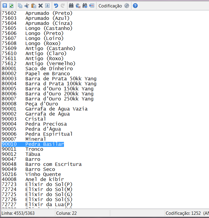209x218 pixels.
Task: Click the line '75605 Longo (Castanho)'
Action: (x=37, y=28)
